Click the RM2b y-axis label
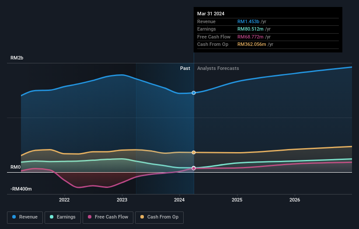The height and width of the screenshot is (229, 359). coord(17,58)
